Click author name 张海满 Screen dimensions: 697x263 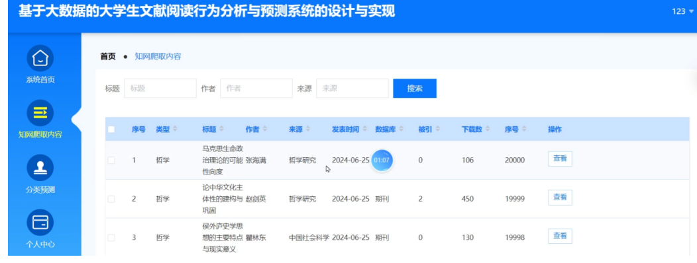[x=256, y=161]
